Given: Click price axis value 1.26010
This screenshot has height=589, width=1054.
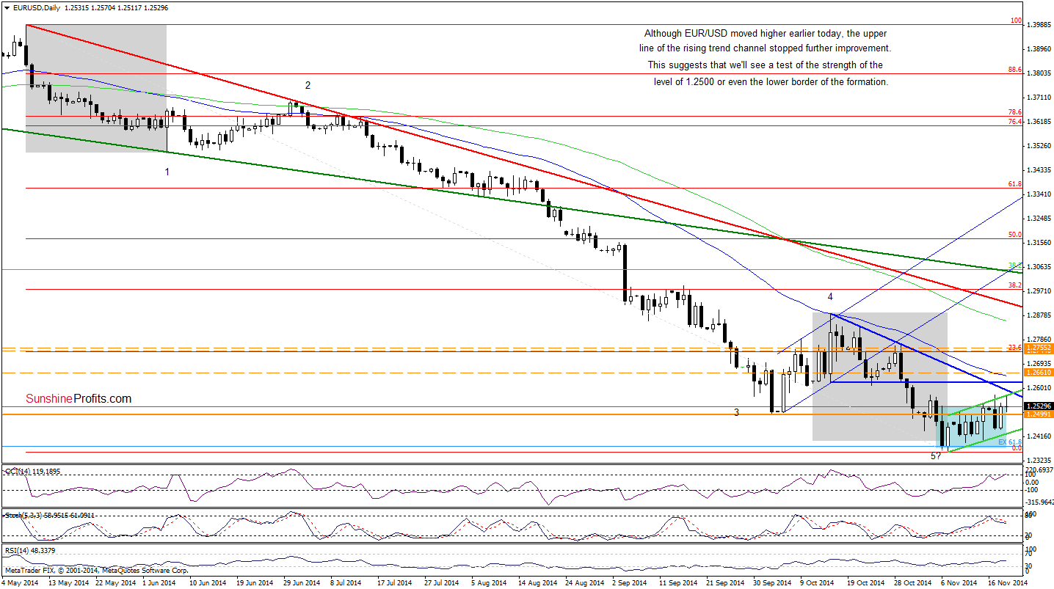Looking at the screenshot, I should tap(1039, 388).
